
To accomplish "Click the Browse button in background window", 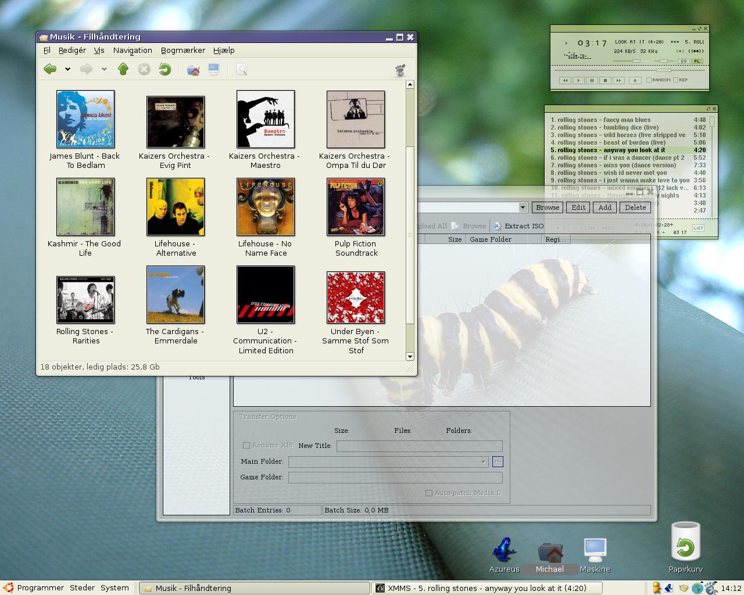I will point(548,207).
